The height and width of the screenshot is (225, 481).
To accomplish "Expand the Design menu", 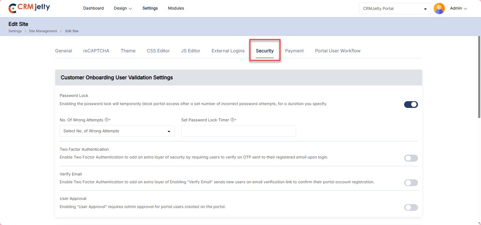I will click(123, 8).
